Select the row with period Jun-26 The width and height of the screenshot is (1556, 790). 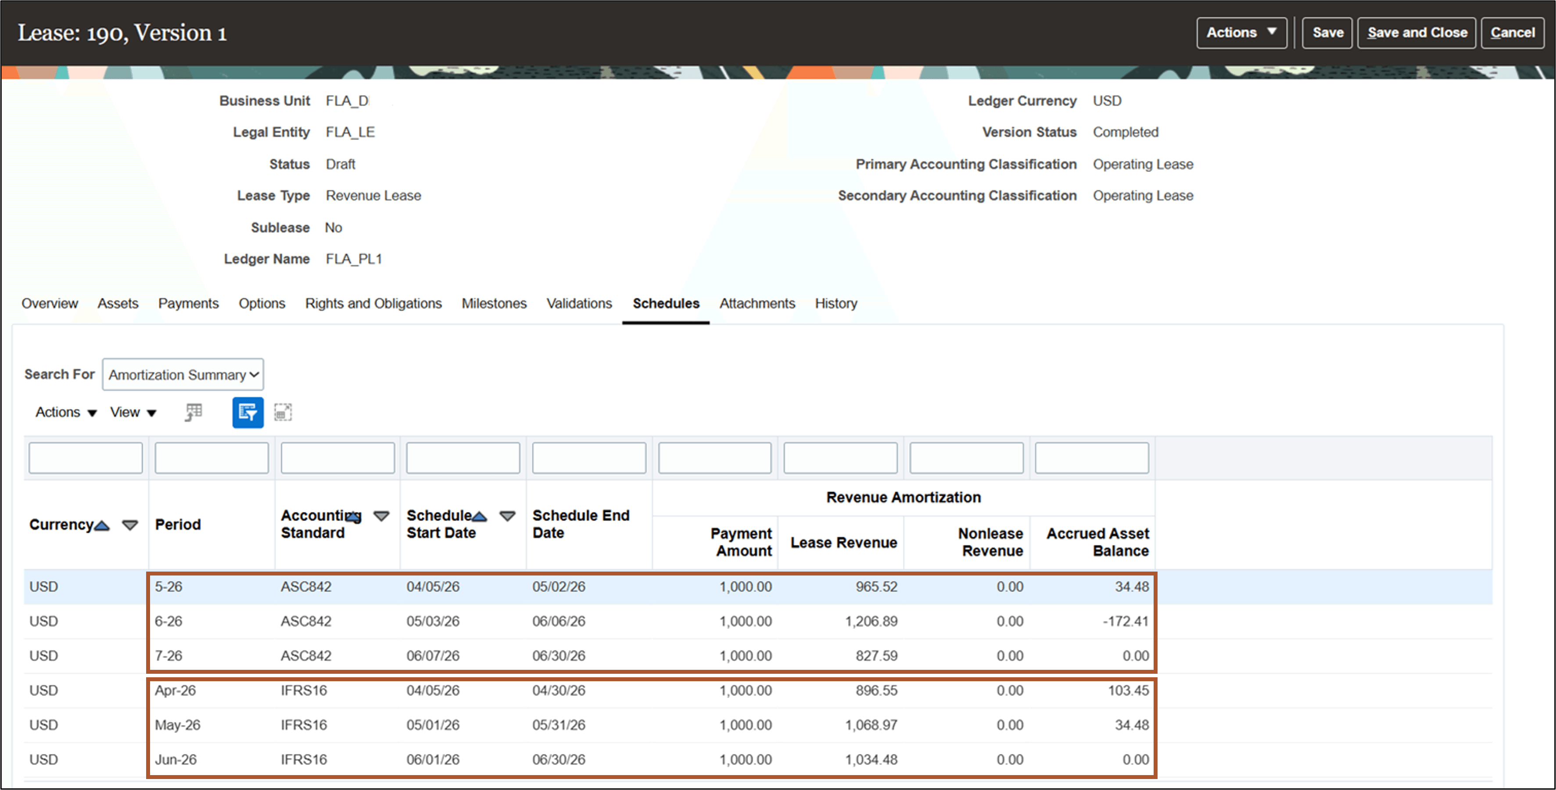[757, 760]
